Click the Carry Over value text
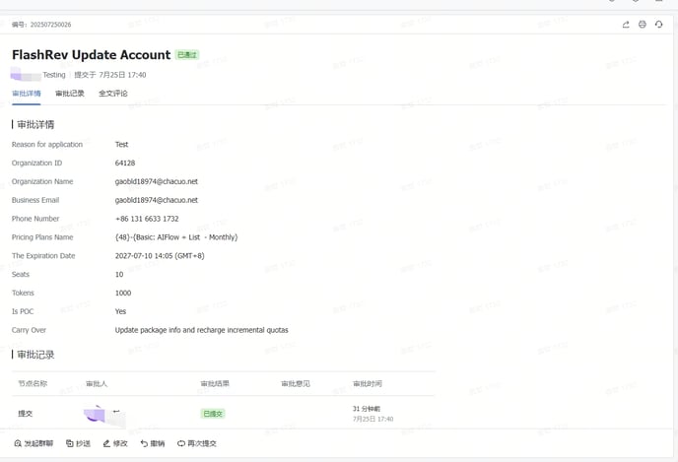678x462 pixels. point(201,330)
